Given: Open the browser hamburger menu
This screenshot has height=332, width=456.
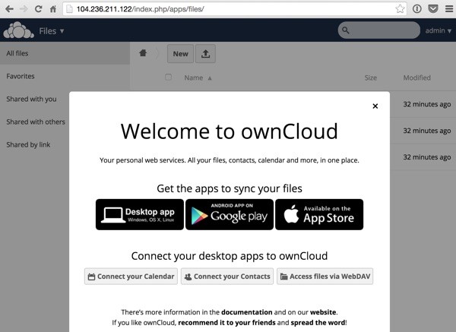Looking at the screenshot, I should coord(448,9).
